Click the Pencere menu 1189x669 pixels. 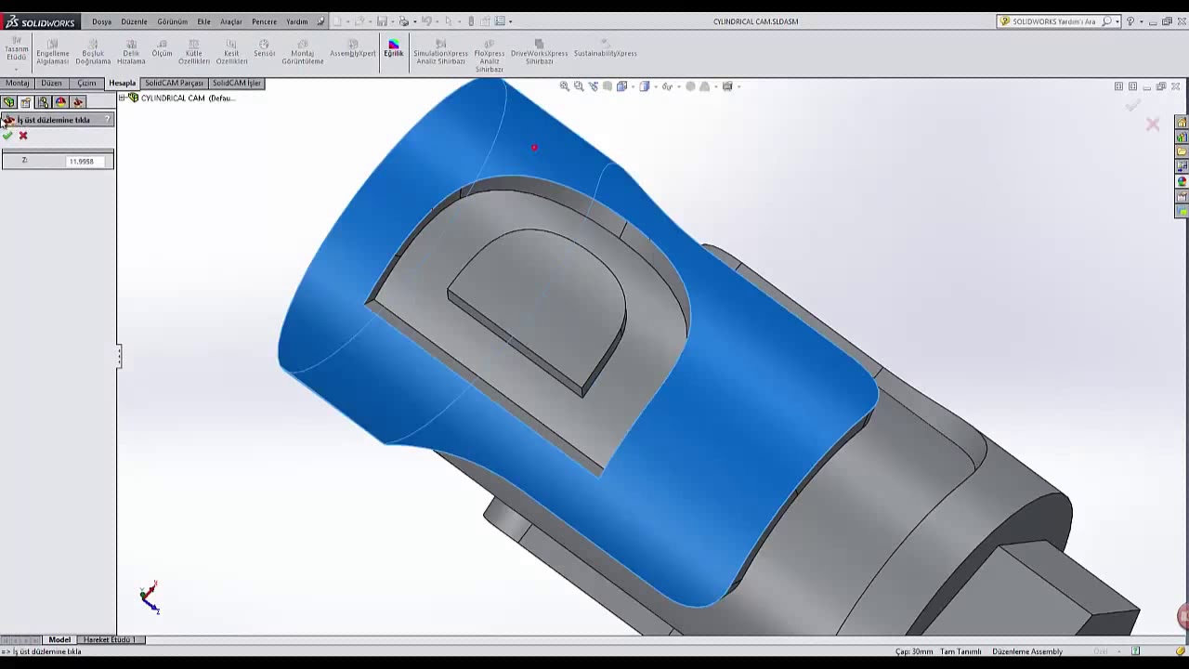tap(264, 21)
